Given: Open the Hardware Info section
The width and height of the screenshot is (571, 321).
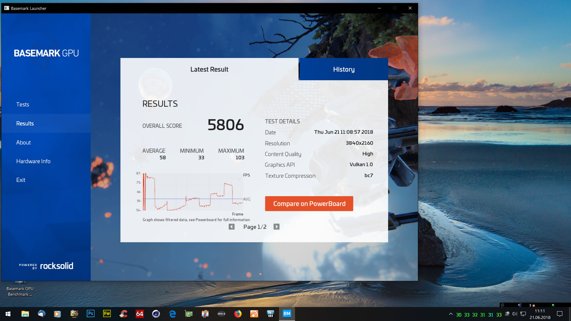Looking at the screenshot, I should [x=33, y=161].
